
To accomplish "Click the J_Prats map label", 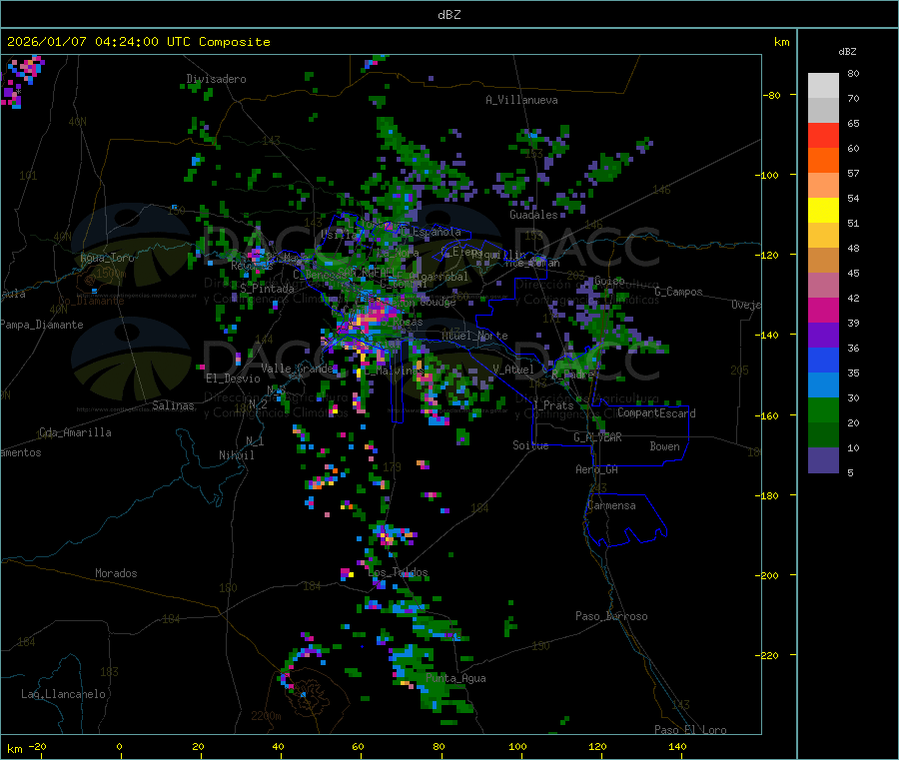I will (552, 404).
